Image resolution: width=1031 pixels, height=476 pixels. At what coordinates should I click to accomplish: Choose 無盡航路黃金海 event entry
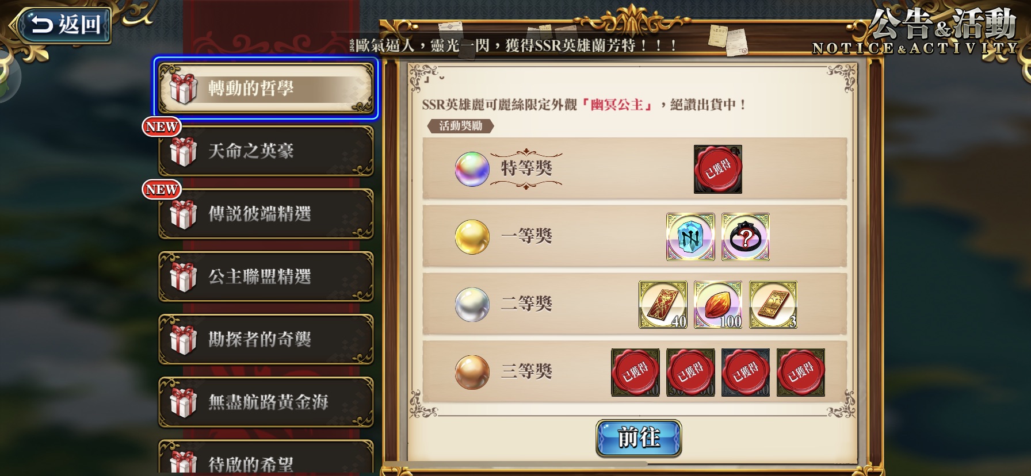click(266, 402)
